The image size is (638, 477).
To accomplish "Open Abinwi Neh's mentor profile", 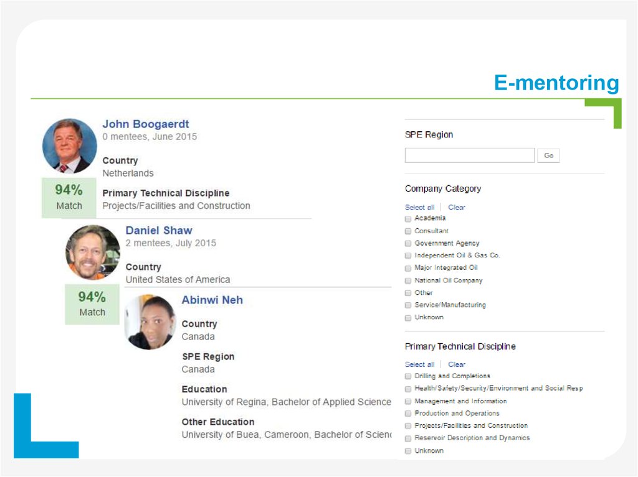I will tap(211, 300).
